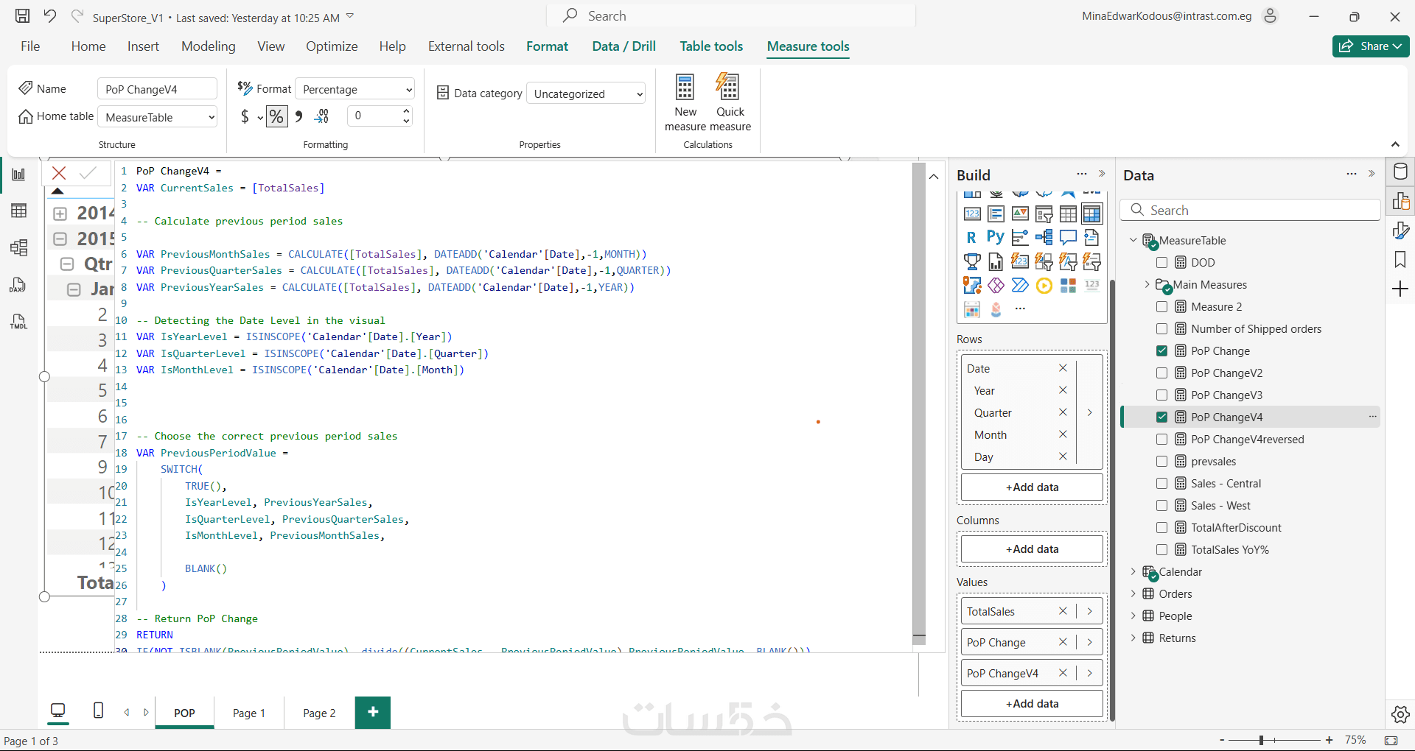
Task: Click the Undo arrow icon
Action: (x=50, y=16)
